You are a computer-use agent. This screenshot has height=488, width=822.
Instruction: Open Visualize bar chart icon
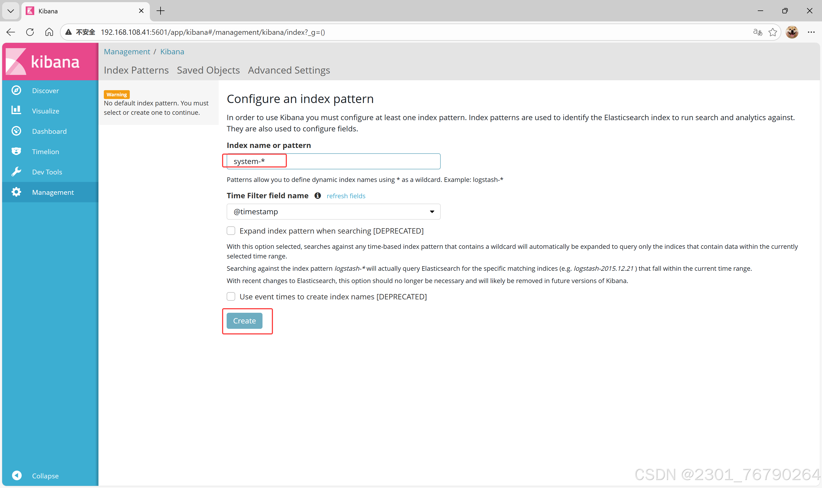point(16,110)
